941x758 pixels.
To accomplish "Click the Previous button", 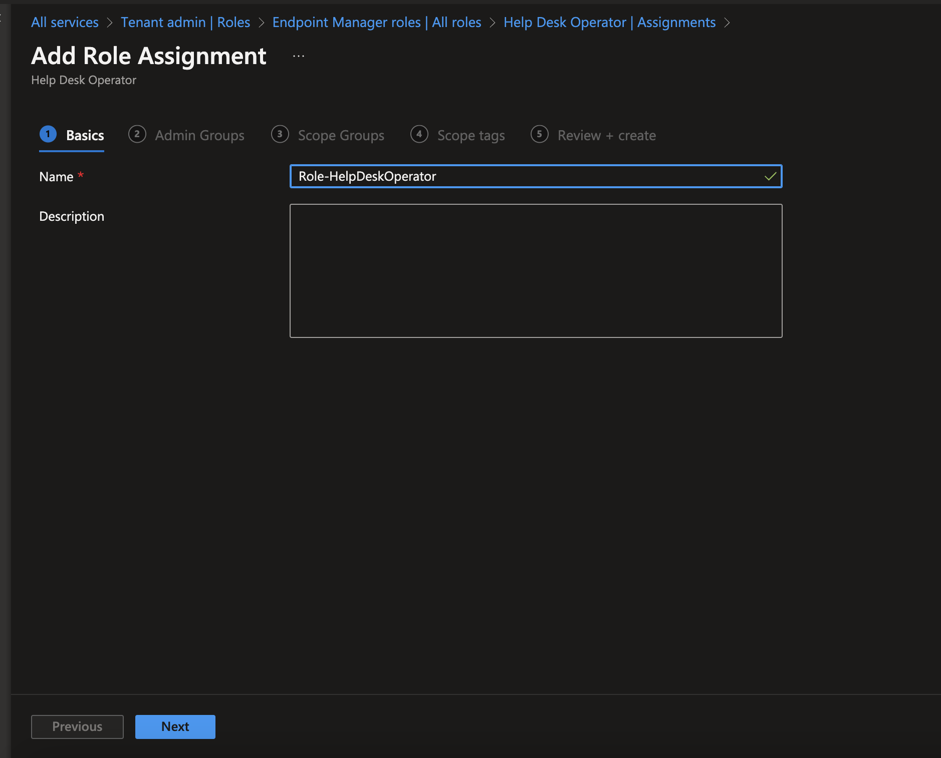I will coord(77,726).
